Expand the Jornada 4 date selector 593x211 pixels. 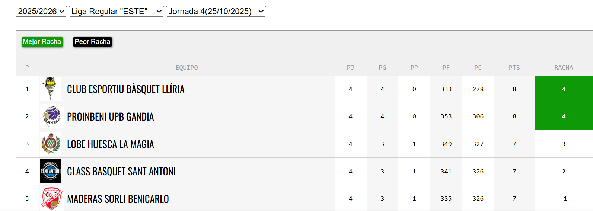(216, 12)
